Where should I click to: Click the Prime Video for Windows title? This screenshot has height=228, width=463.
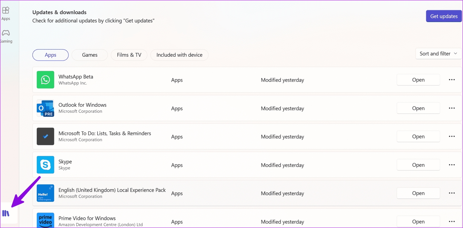point(87,218)
